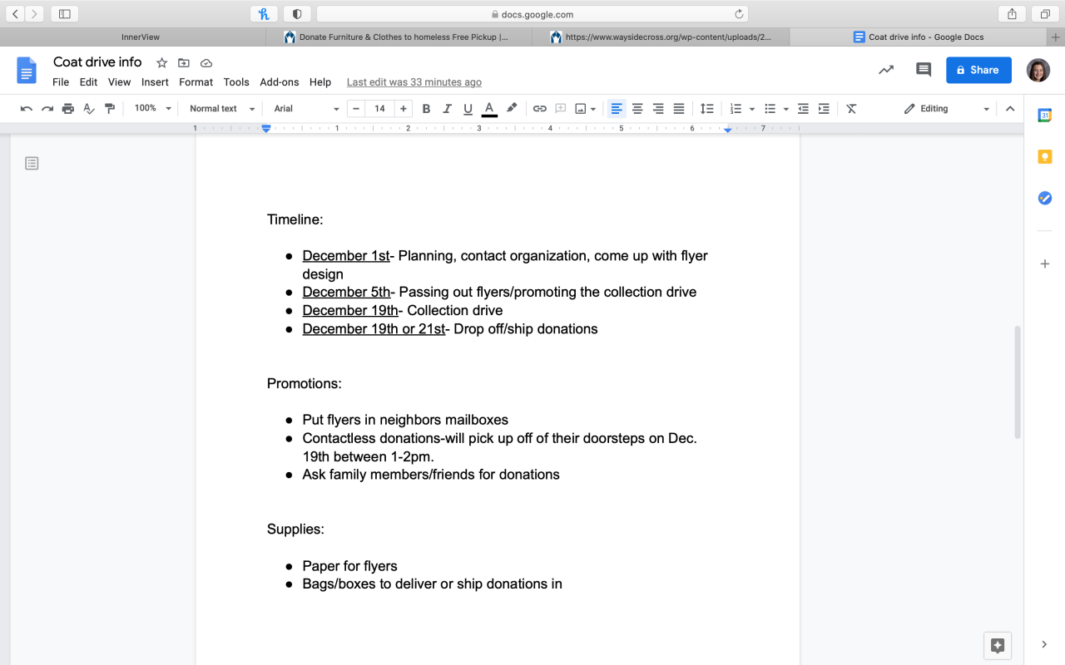Print the document using the printer icon
The height and width of the screenshot is (665, 1065).
(x=68, y=109)
